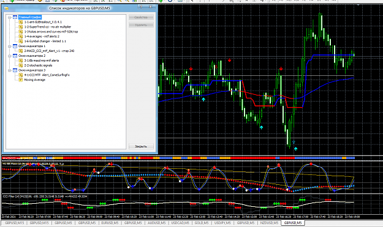The image size is (383, 227).
Task: Switch to the NZDUSD,M5 chart tab
Action: (x=269, y=223)
